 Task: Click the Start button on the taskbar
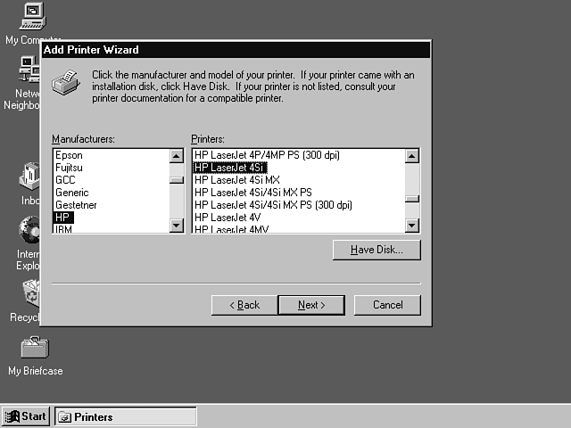[26, 416]
